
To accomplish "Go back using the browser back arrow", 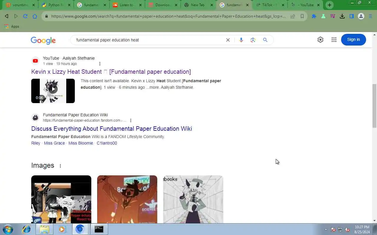I will [x=6, y=16].
